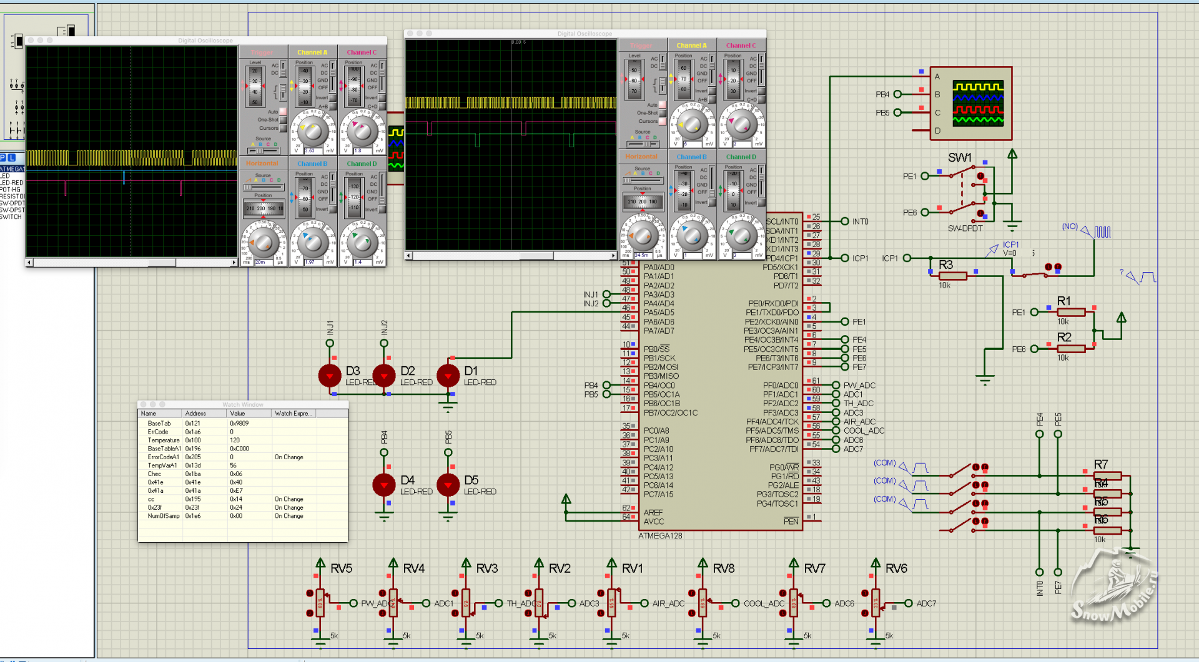Click Address column header in Watch Window
This screenshot has width=1199, height=662.
[204, 414]
